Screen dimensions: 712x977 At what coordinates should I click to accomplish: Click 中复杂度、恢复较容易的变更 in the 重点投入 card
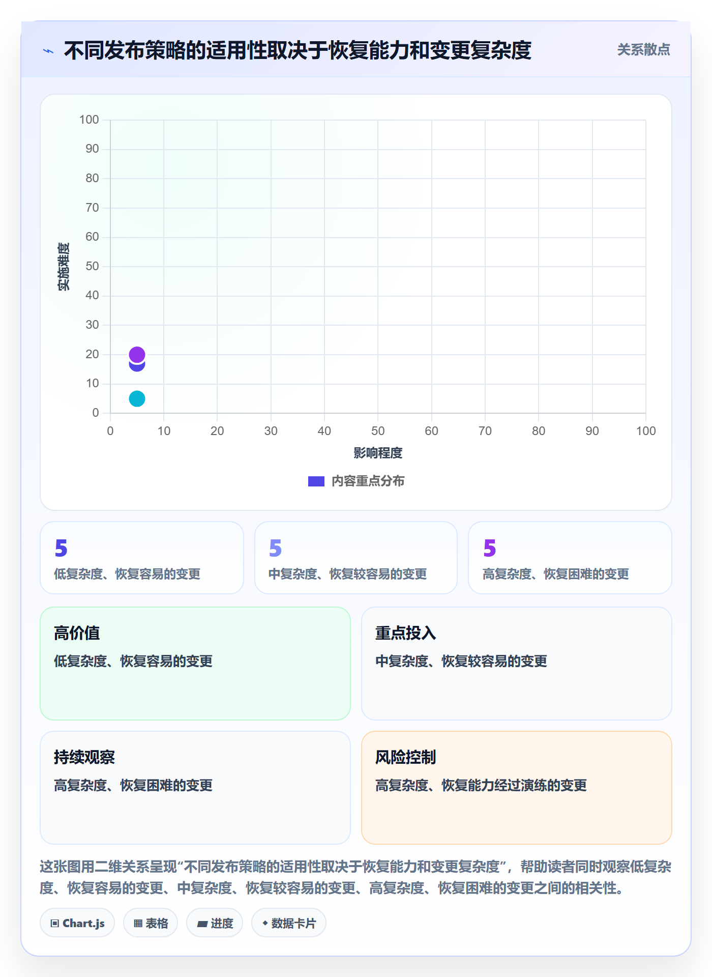tap(461, 661)
